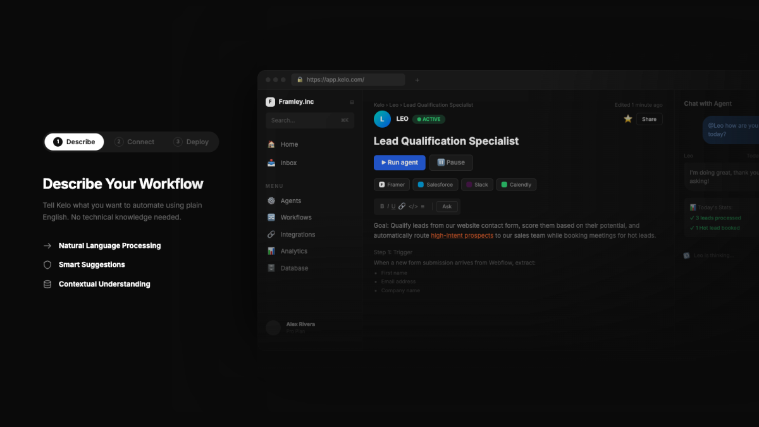Collapse the sidebar next to Framley.Inc
Image resolution: width=759 pixels, height=427 pixels.
(352, 102)
